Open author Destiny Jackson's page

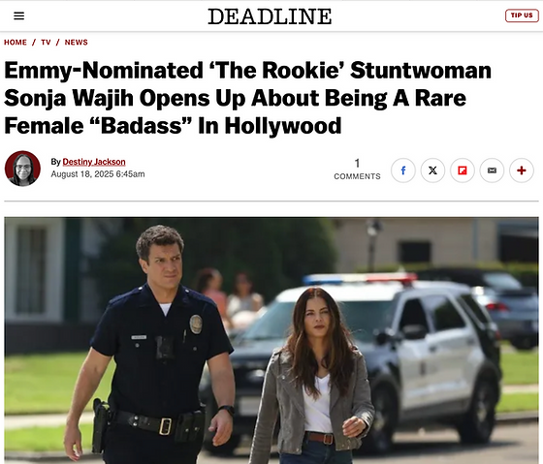point(94,162)
